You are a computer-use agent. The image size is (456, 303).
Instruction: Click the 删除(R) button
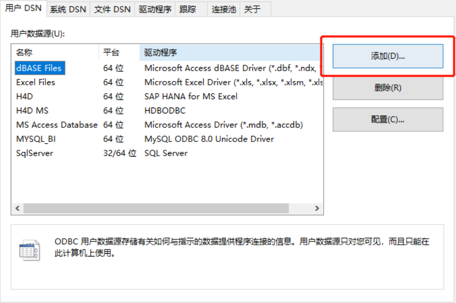tap(388, 88)
